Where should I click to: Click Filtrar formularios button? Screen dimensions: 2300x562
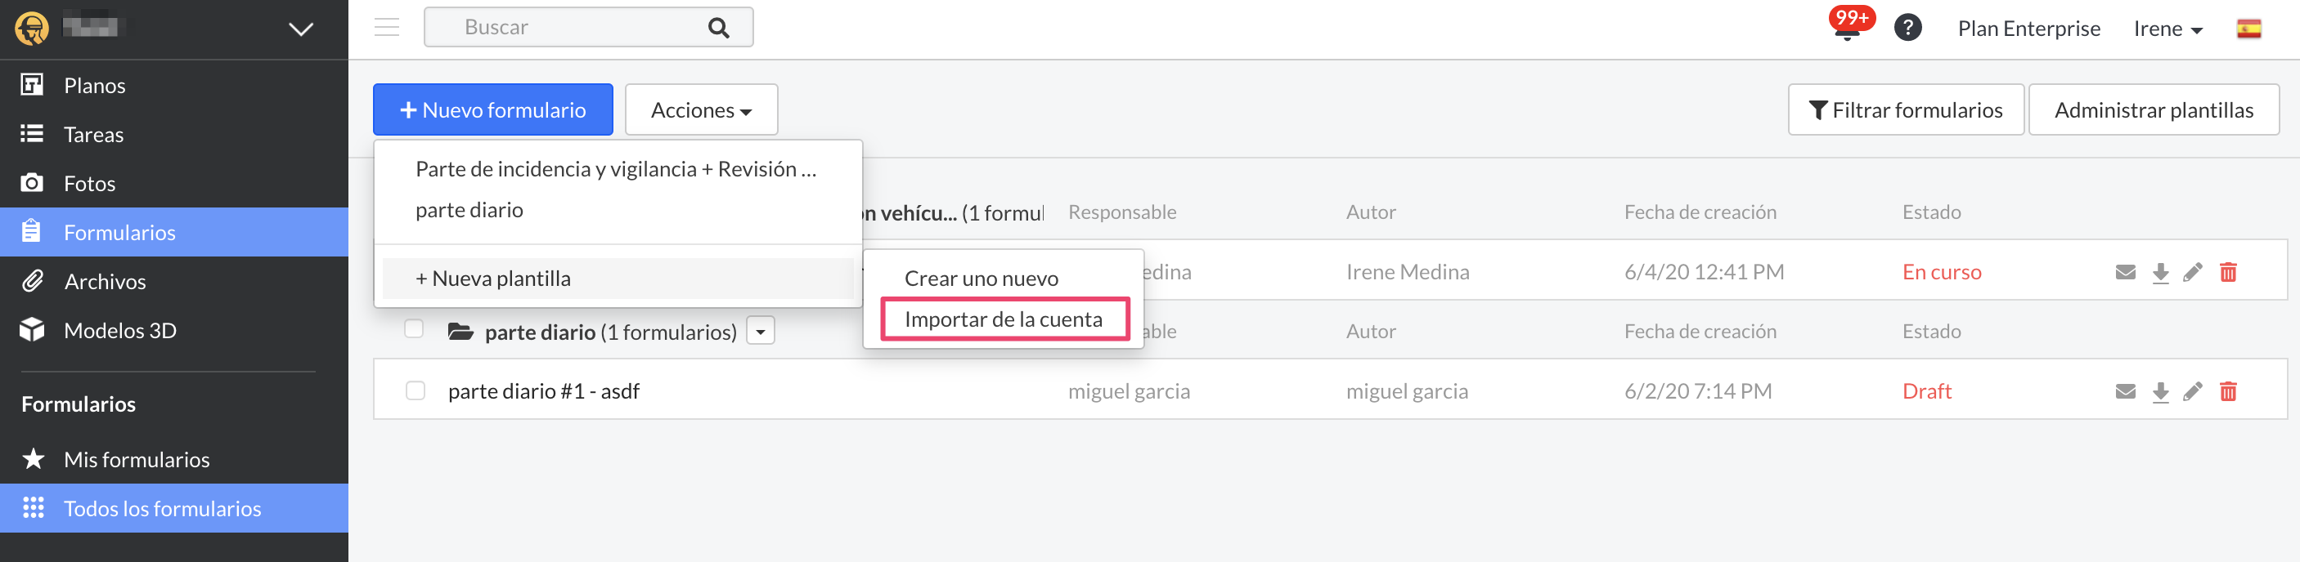tap(1904, 109)
